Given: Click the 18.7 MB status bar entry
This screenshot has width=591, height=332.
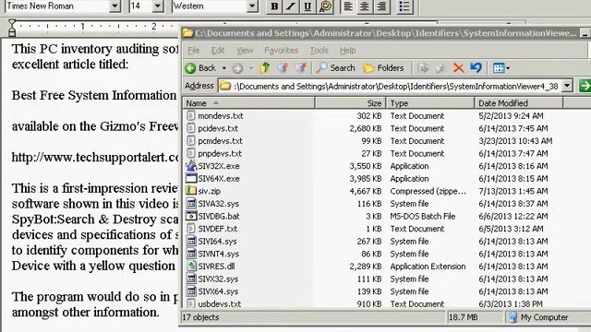Looking at the screenshot, I should [x=463, y=317].
